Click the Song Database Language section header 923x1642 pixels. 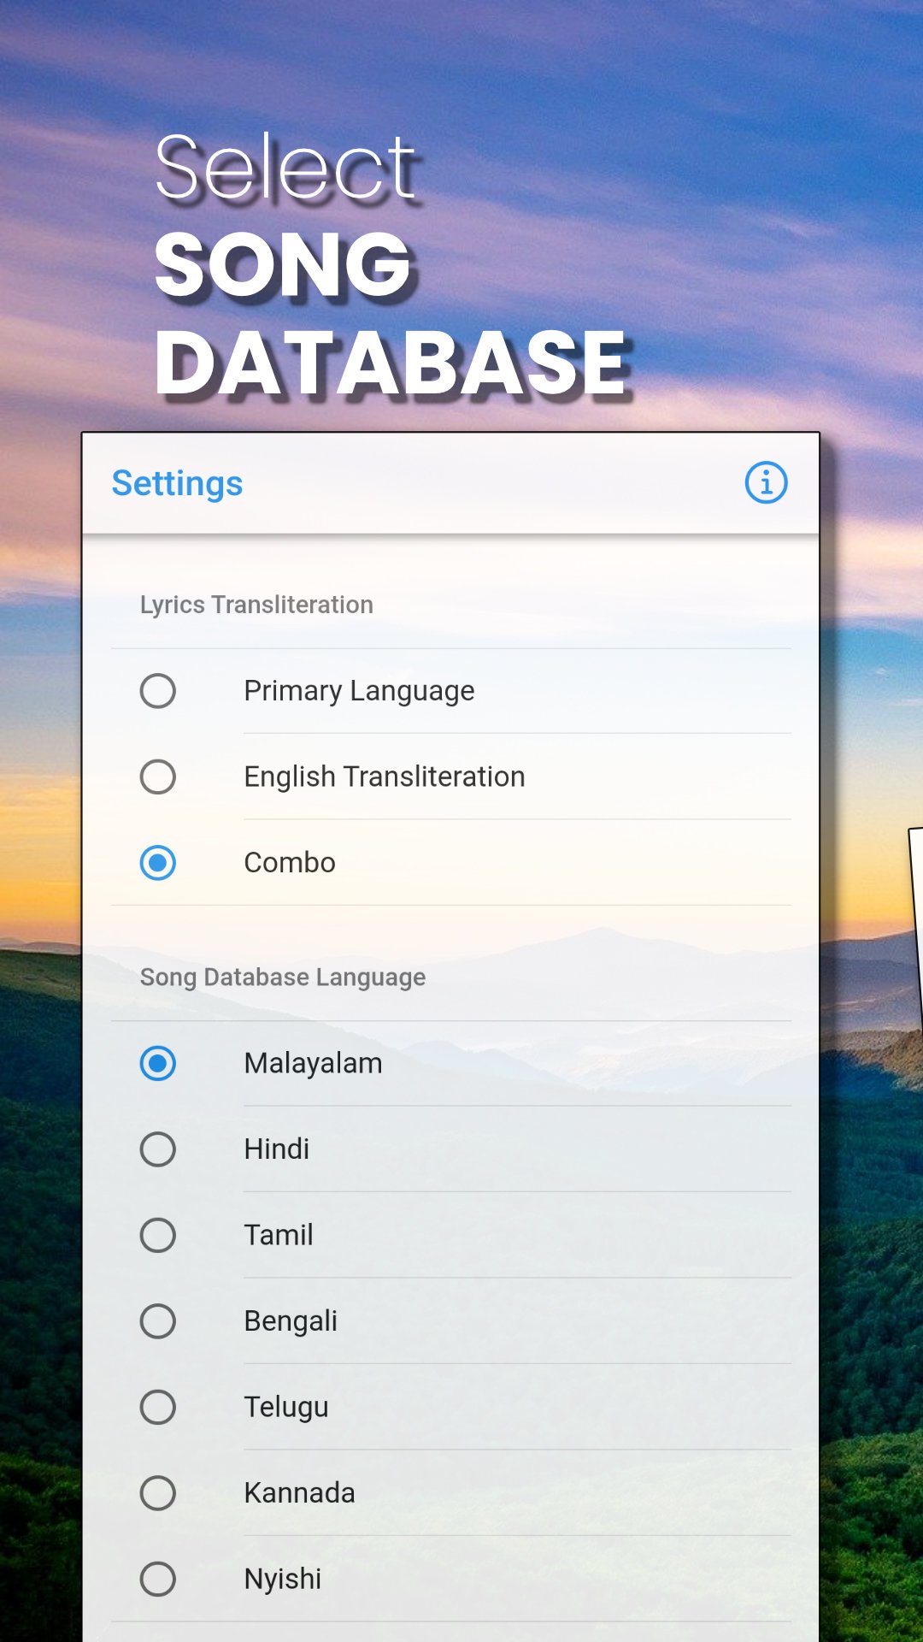283,977
